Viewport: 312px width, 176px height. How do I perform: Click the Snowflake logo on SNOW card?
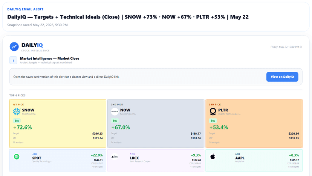pos(17,111)
